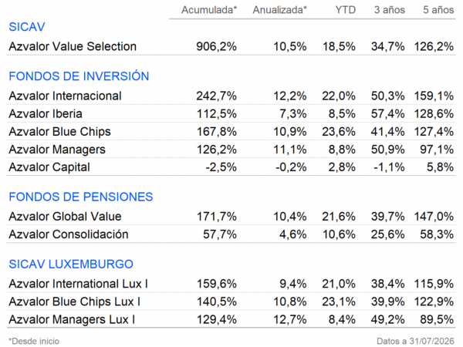
Task: Click Azvalor International Lux I row name
Action: [x=78, y=284]
